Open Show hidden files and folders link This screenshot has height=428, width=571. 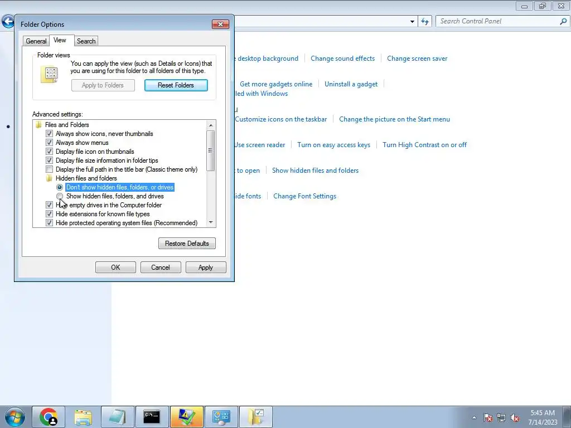pos(316,171)
